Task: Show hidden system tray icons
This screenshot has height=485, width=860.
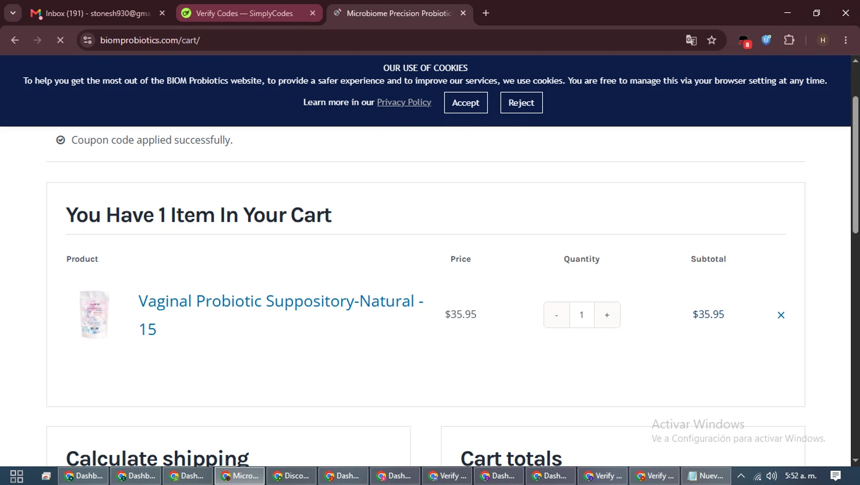Action: point(741,476)
